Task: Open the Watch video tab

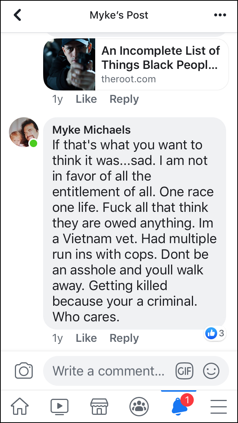Action: [59, 407]
